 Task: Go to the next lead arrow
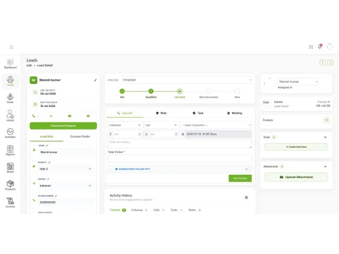330,62
